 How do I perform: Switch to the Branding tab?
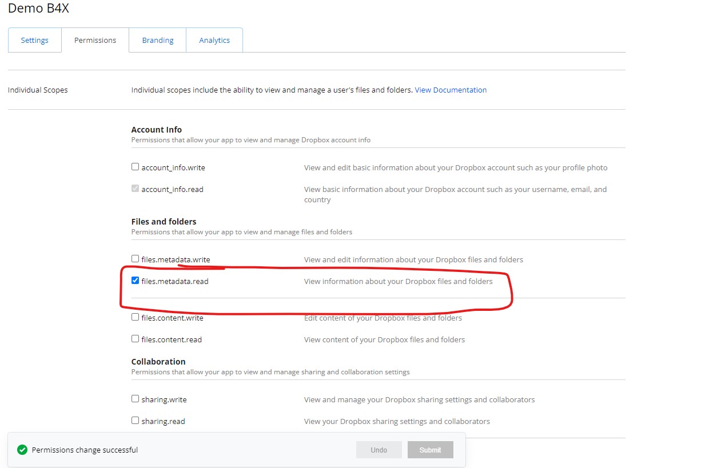pyautogui.click(x=158, y=40)
